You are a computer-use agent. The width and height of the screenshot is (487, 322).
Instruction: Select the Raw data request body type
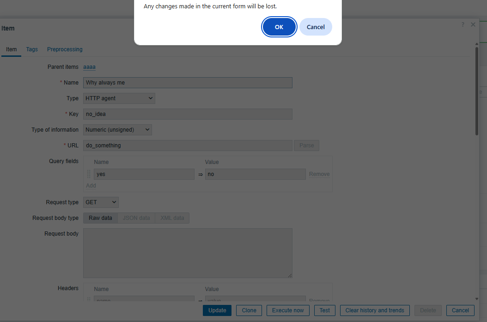pyautogui.click(x=100, y=218)
